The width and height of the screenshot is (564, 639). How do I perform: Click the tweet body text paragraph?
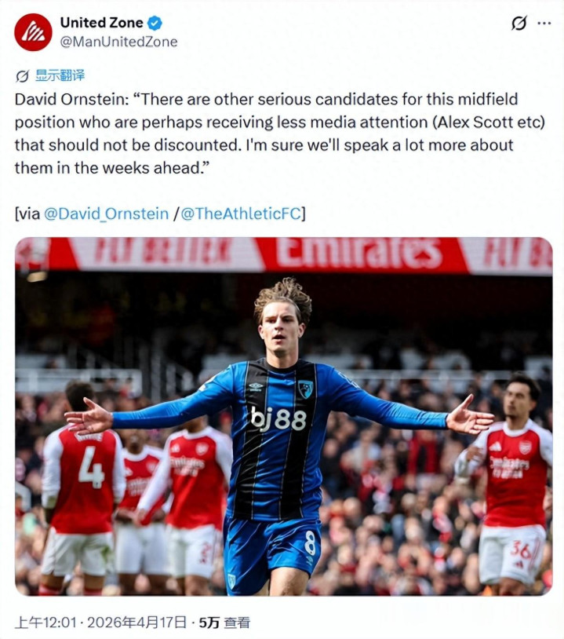(x=279, y=133)
